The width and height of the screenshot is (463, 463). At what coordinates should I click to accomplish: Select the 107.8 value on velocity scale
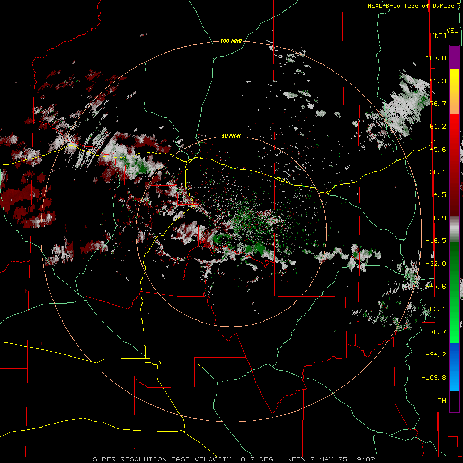(x=436, y=58)
